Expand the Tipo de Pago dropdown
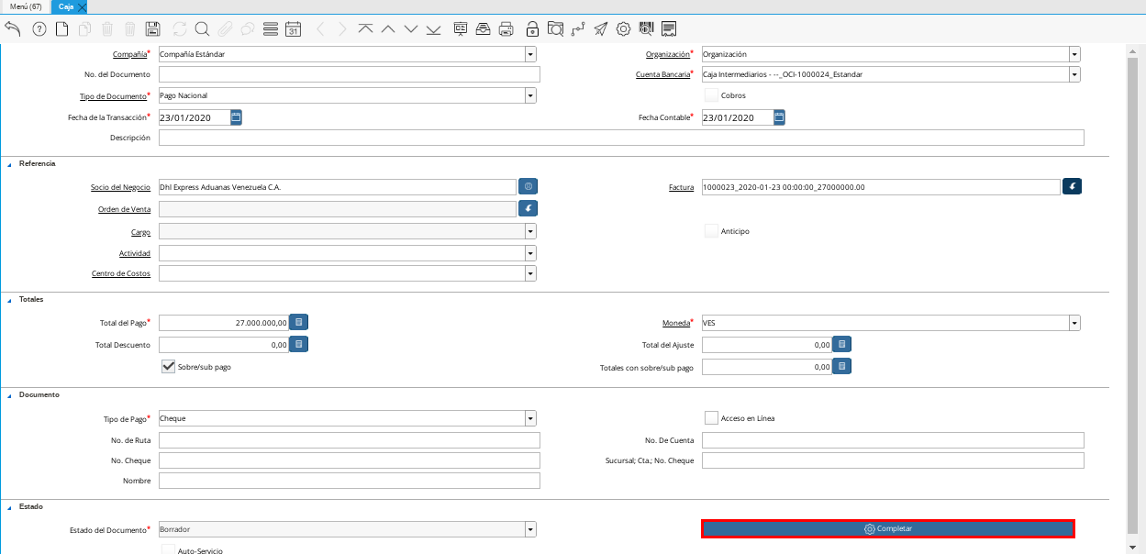 coord(530,418)
